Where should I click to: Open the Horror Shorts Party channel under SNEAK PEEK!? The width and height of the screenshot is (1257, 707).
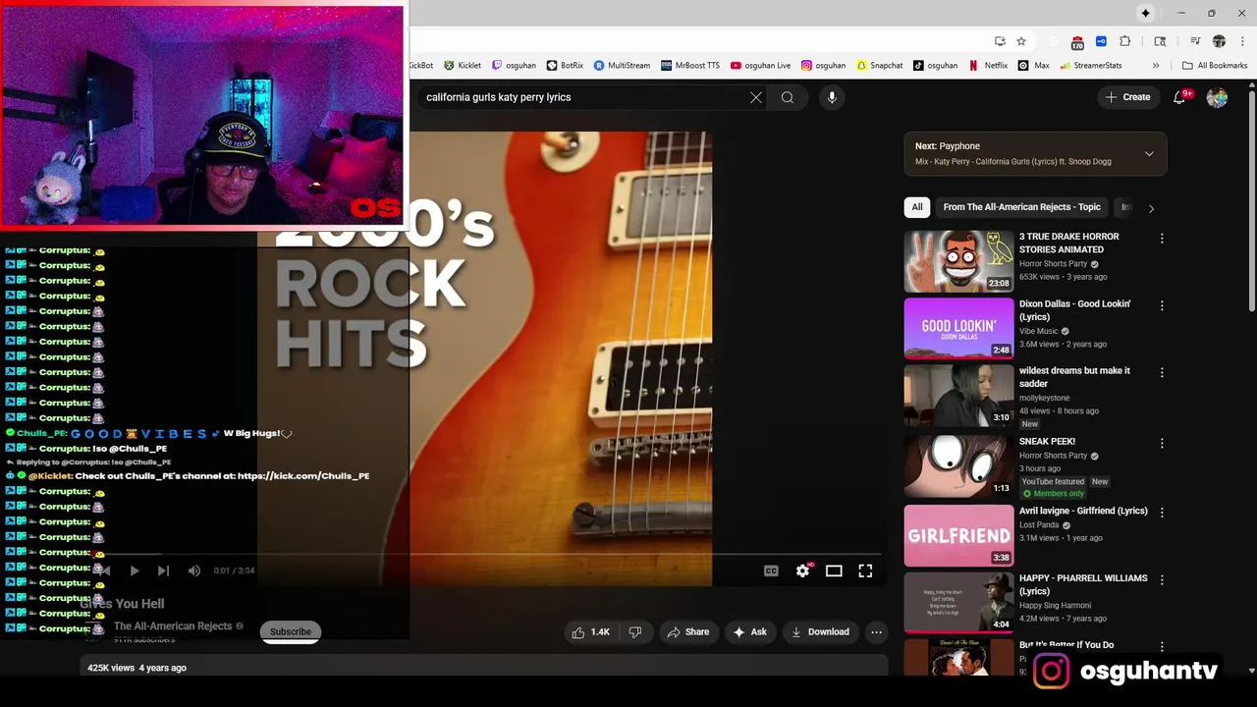(x=1053, y=456)
